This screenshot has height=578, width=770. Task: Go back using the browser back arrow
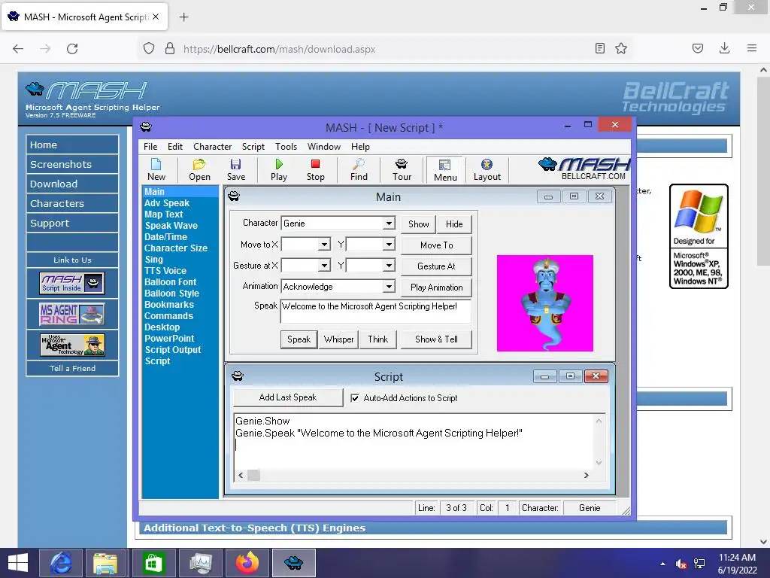click(18, 49)
